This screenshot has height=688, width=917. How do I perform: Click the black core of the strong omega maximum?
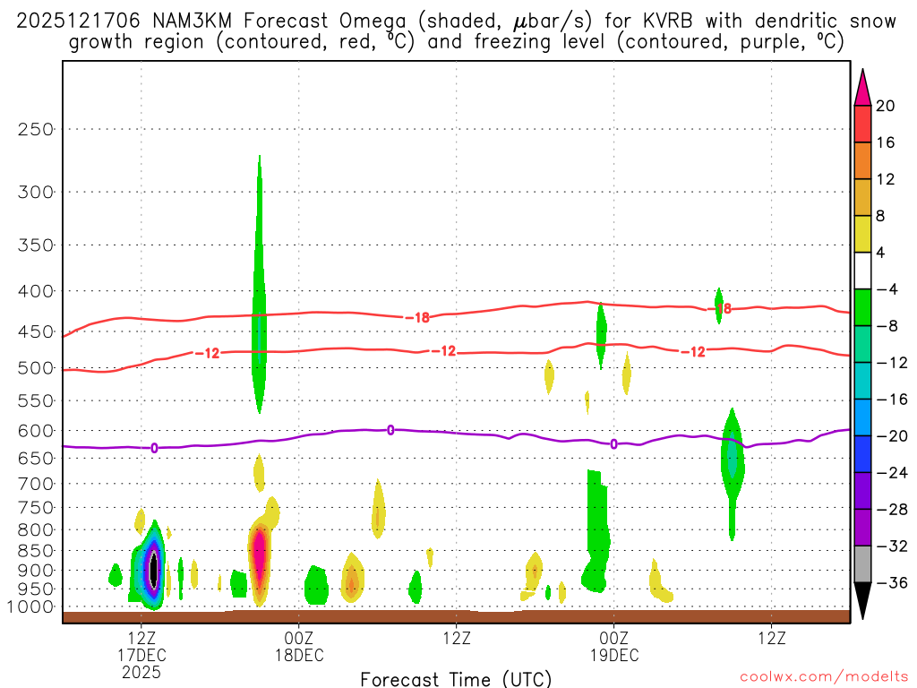click(153, 569)
